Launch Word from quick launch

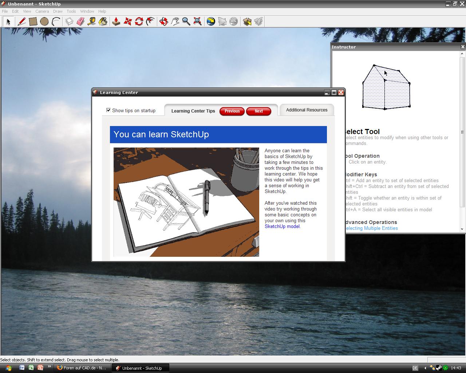[22, 368]
